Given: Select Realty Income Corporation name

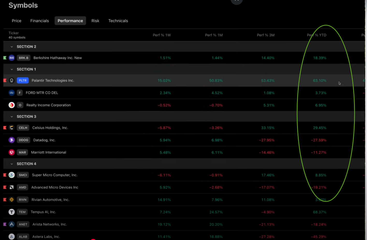Looking at the screenshot, I should point(48,105).
